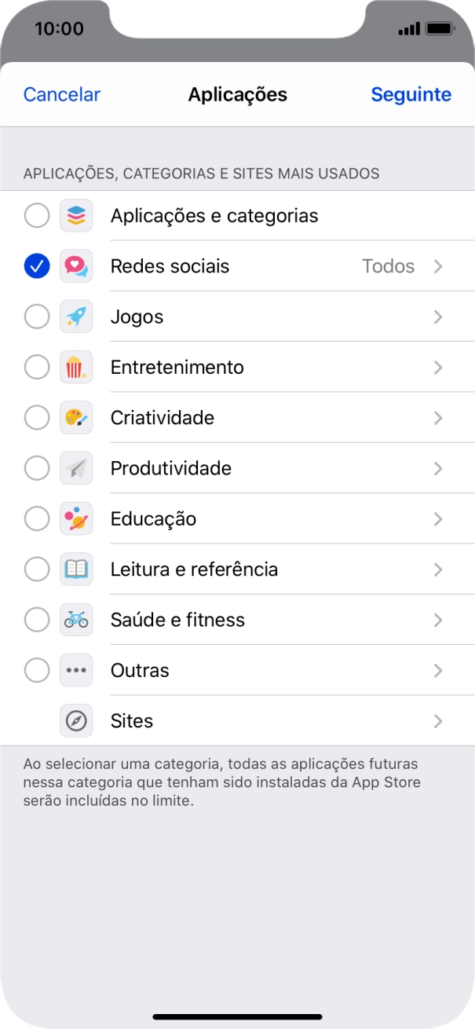Tap Cancelar to dismiss

click(62, 95)
